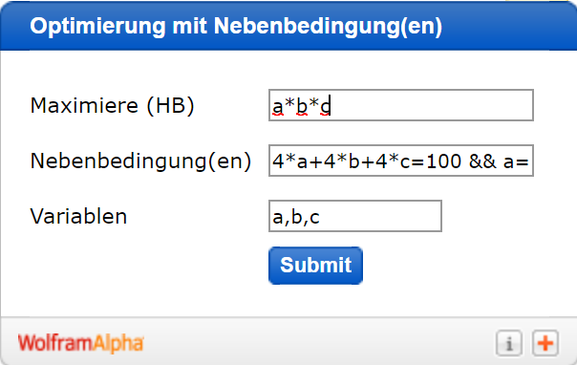Select the "Maximiere (HB)" label
The width and height of the screenshot is (577, 365).
click(112, 106)
